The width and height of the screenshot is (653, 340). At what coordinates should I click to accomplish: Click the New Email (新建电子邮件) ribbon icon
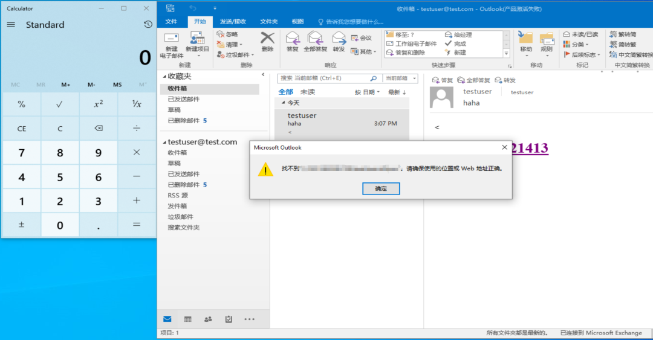point(172,40)
